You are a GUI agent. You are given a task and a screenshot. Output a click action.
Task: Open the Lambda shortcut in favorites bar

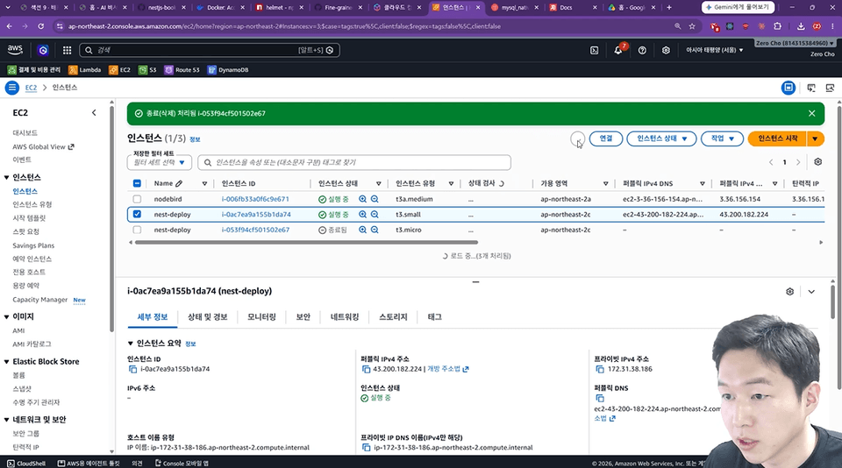85,70
